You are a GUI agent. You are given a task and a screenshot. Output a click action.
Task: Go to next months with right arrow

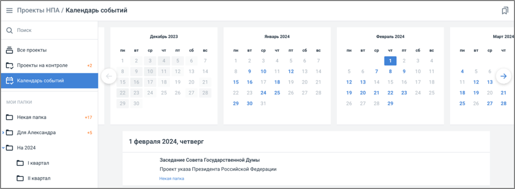[503, 76]
